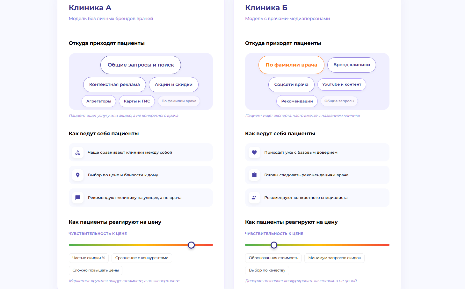Image resolution: width=465 pixels, height=289 pixels.
Task: Choose the "Бренд клиники" chip
Action: (x=352, y=65)
